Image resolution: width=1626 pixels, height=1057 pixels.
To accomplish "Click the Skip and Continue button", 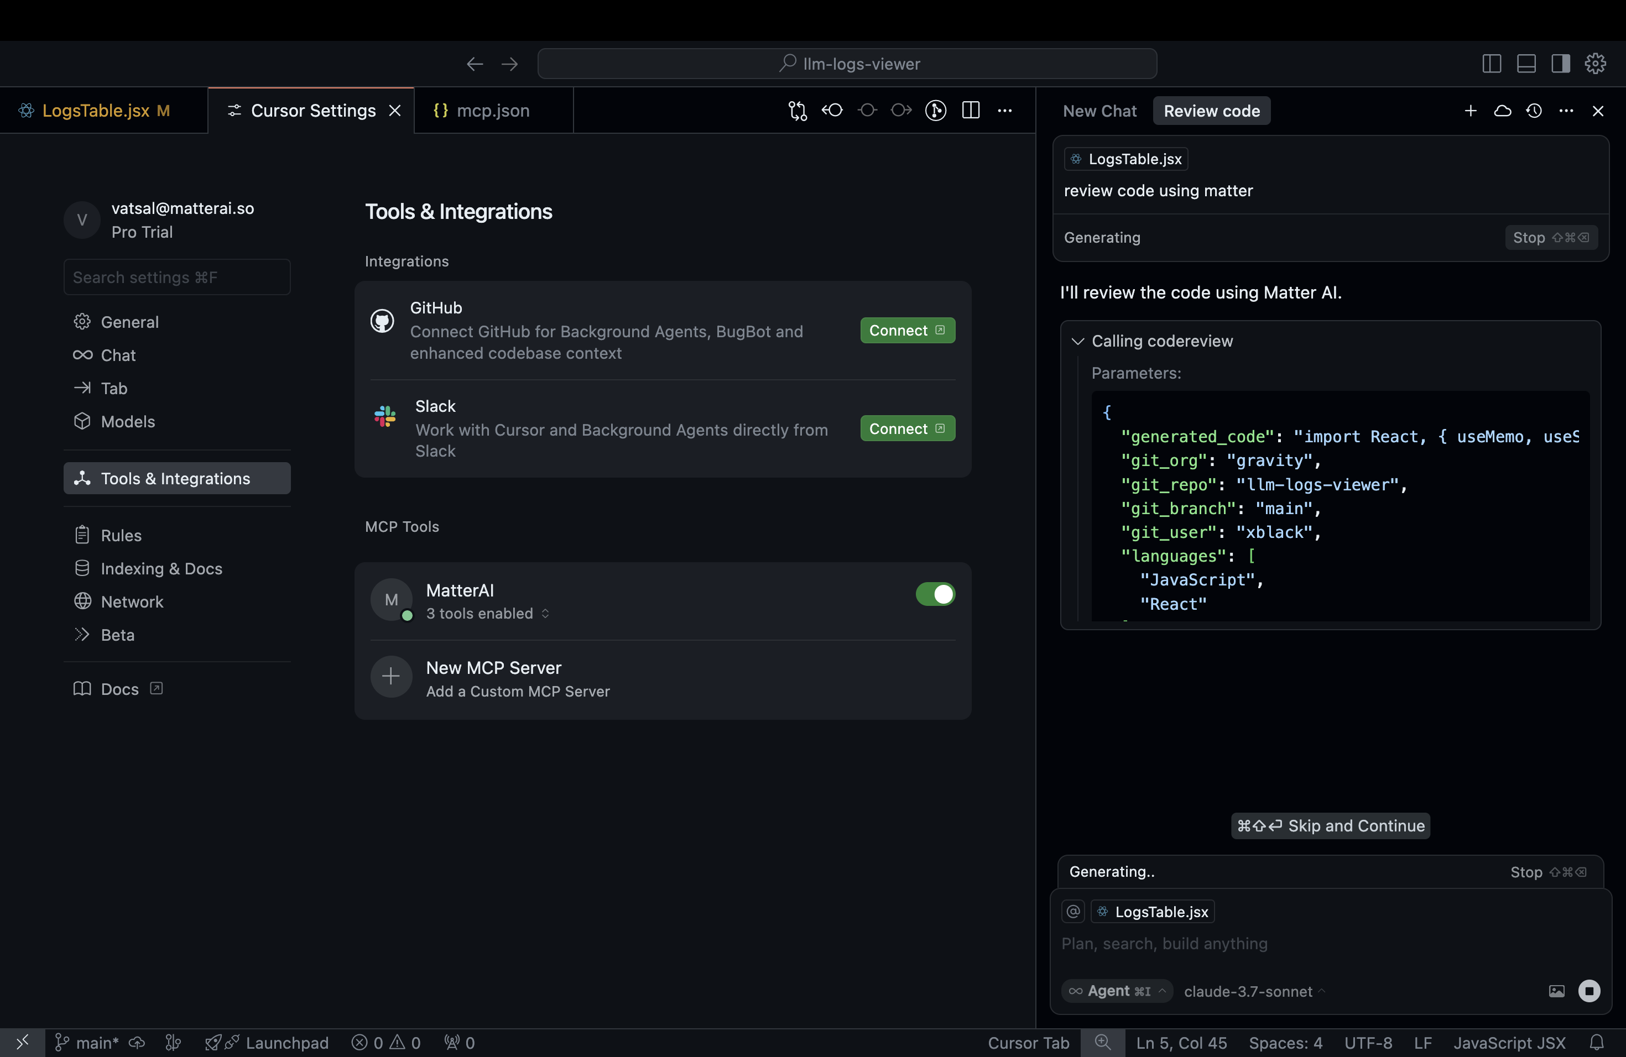I will 1330,825.
